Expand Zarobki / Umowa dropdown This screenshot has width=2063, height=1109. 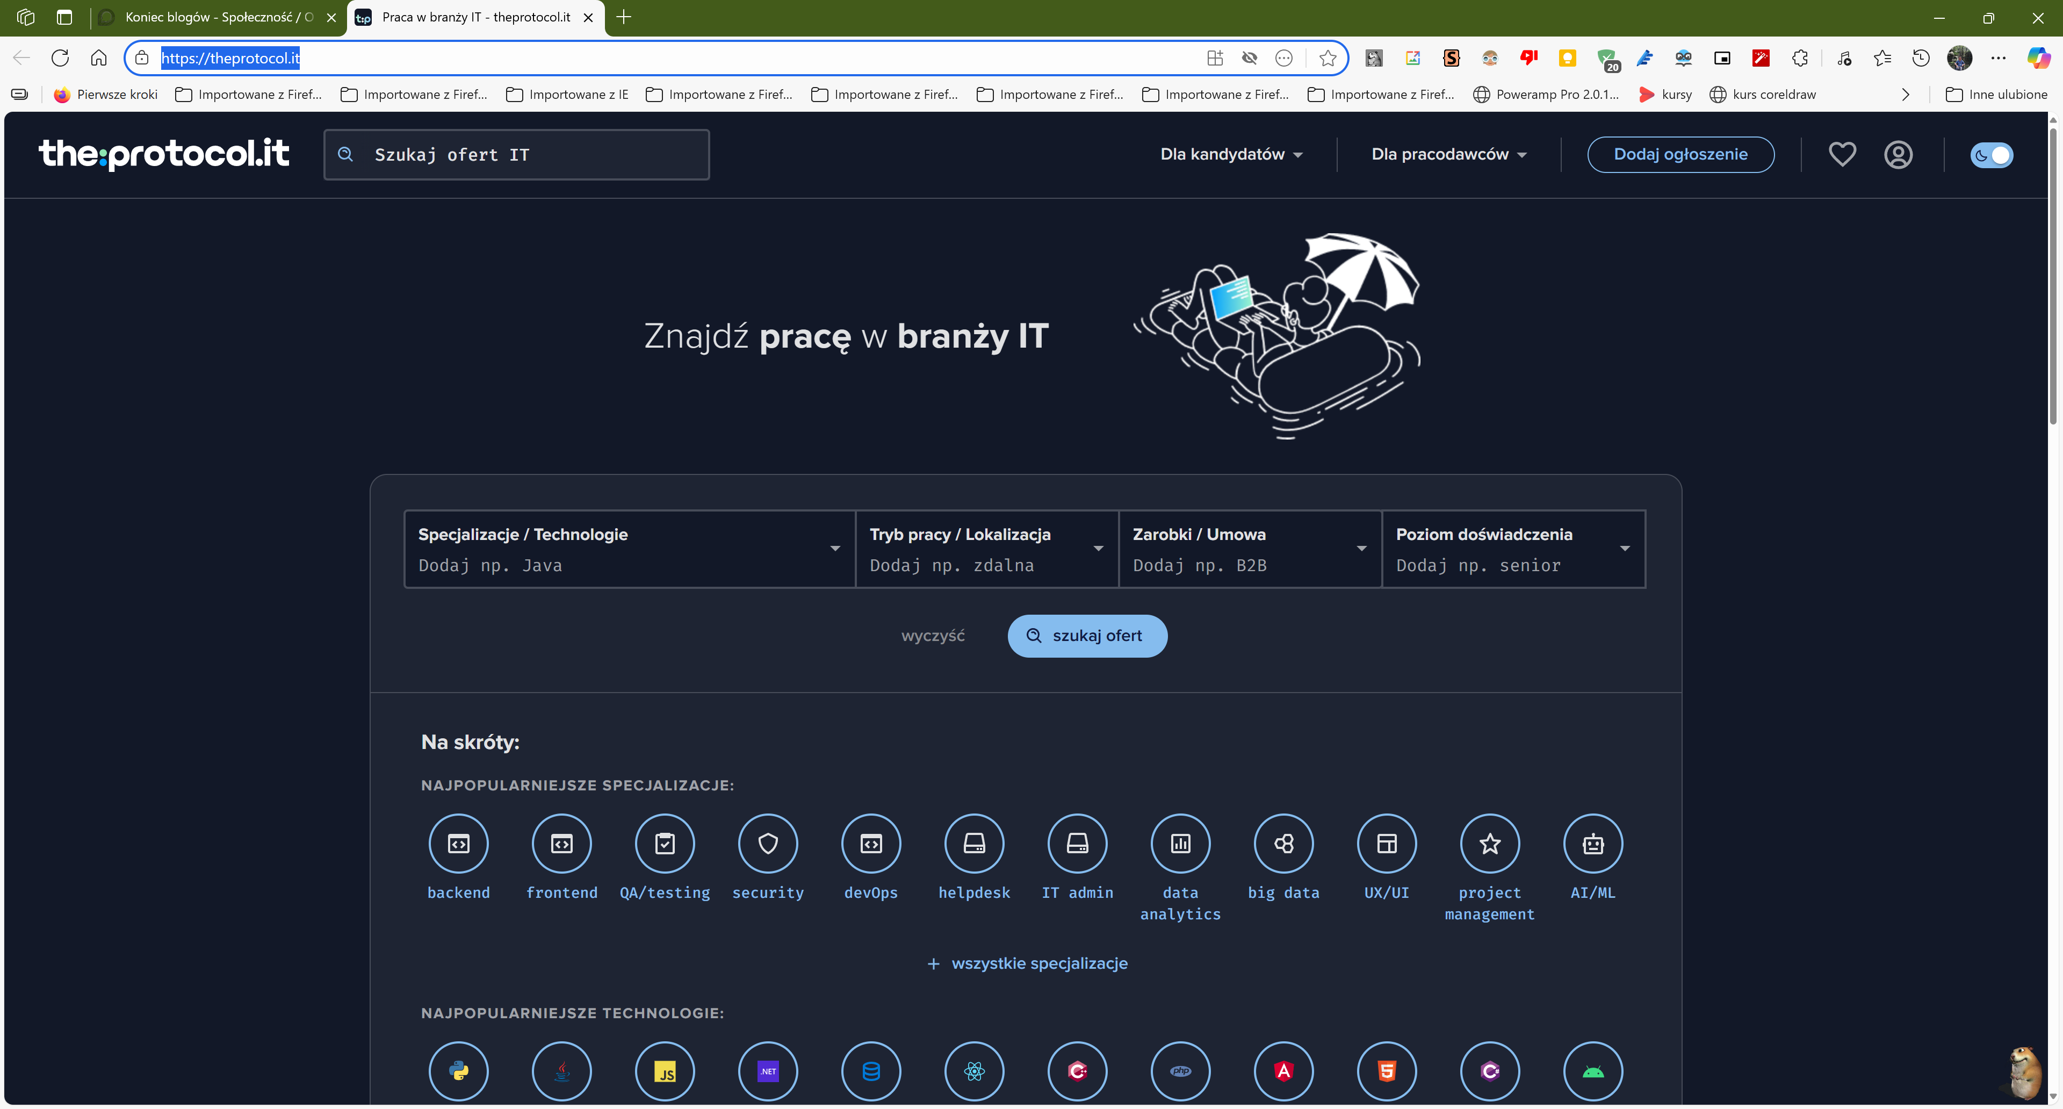1250,549
